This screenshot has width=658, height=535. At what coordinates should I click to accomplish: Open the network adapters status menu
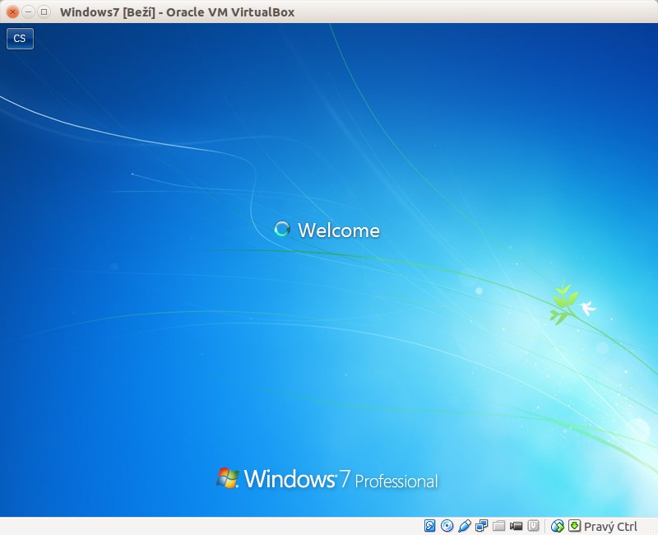pyautogui.click(x=480, y=526)
